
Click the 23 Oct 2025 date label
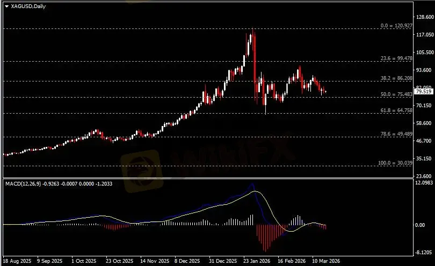(x=120, y=261)
